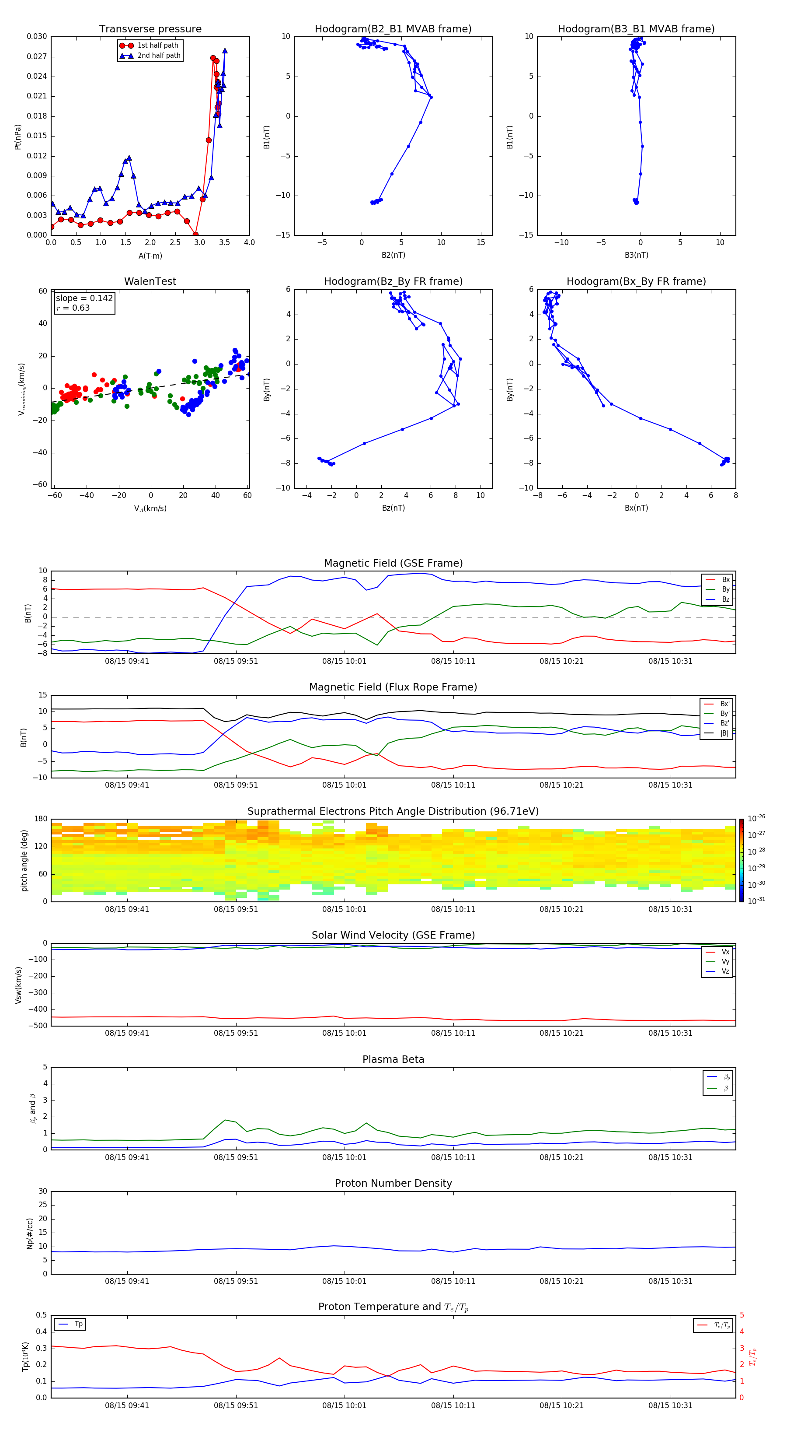Select the "Hodogram(B2_B1 MVAB frame)" title
The height and width of the screenshot is (1444, 787).
(x=393, y=29)
